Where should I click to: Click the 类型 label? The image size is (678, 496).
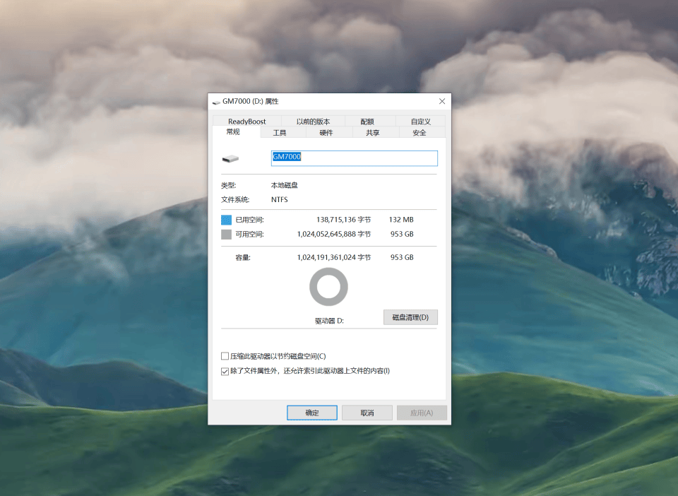pyautogui.click(x=228, y=186)
